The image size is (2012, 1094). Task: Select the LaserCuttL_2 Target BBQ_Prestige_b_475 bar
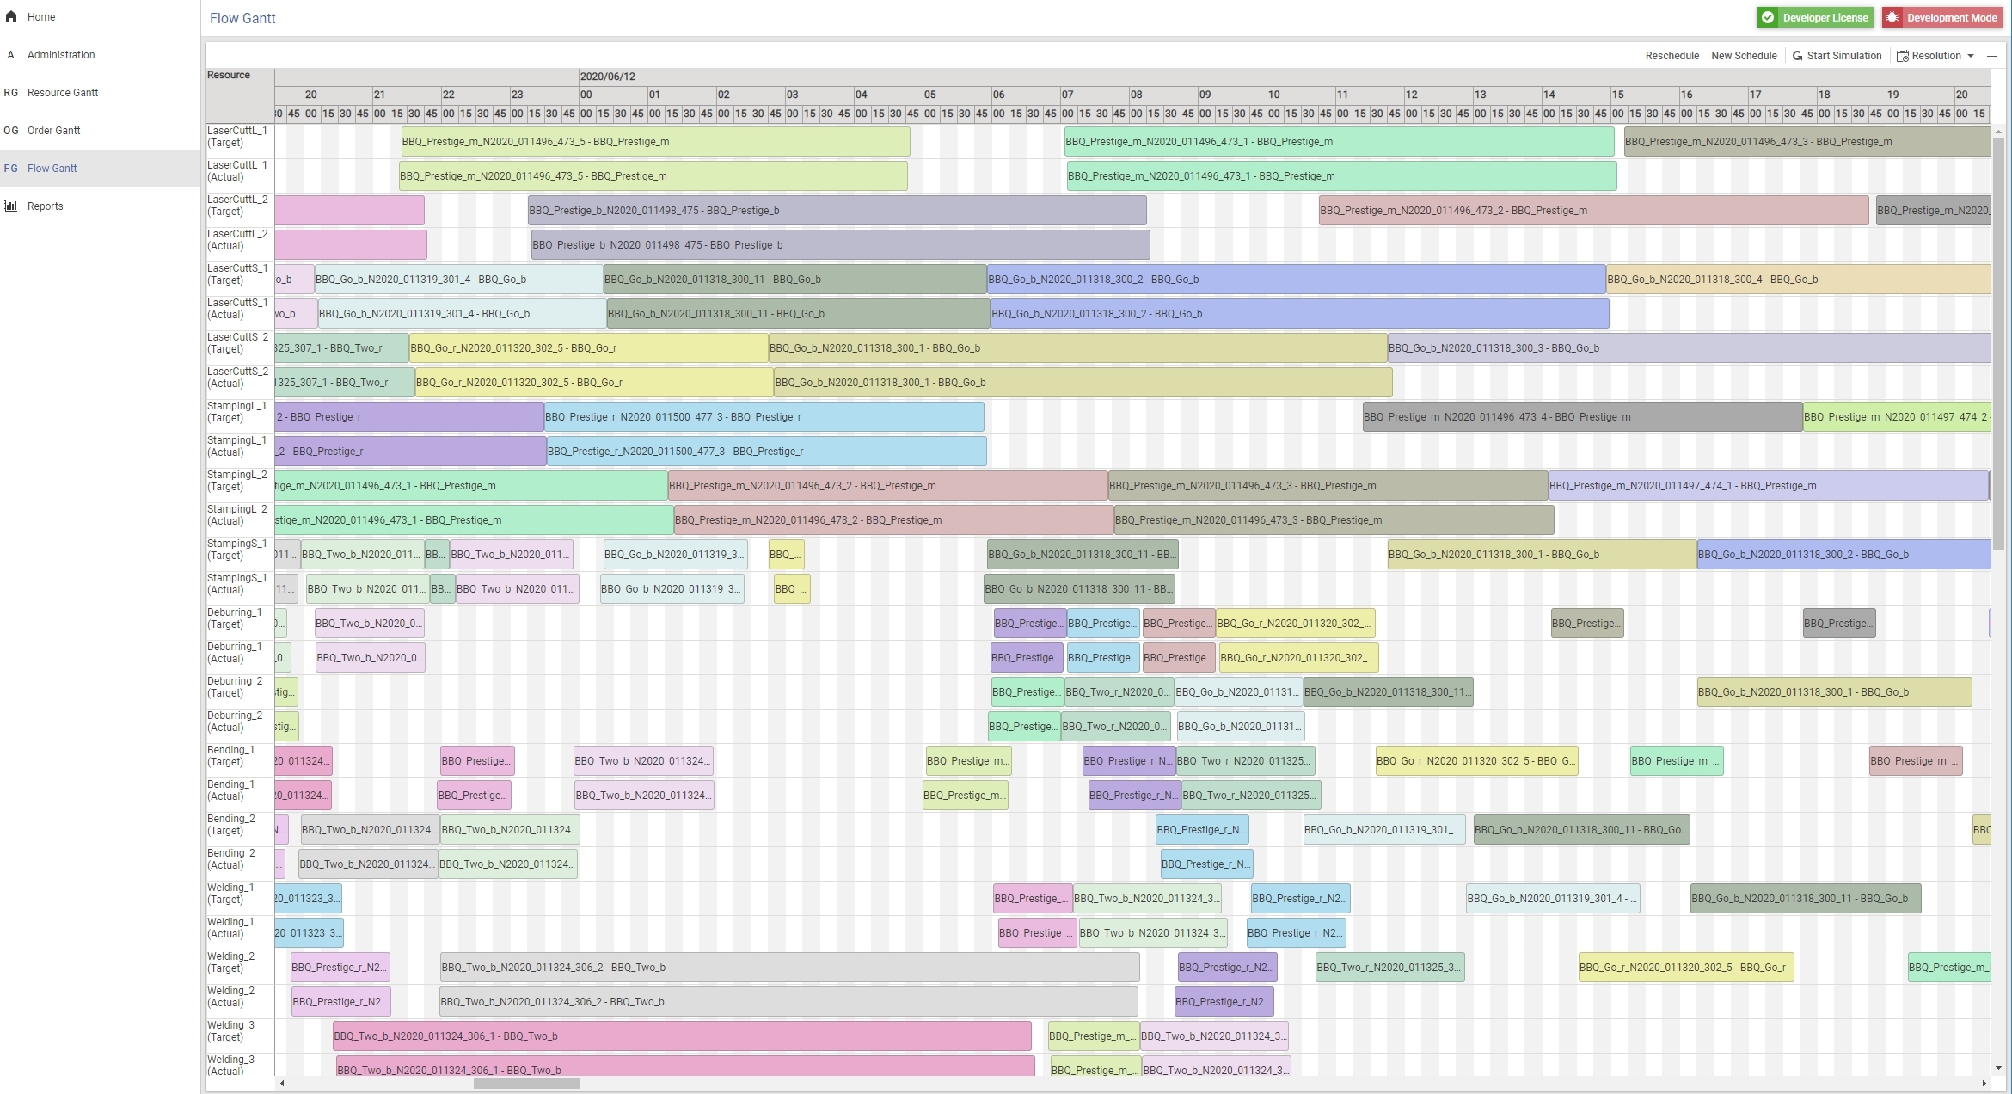[x=837, y=210]
